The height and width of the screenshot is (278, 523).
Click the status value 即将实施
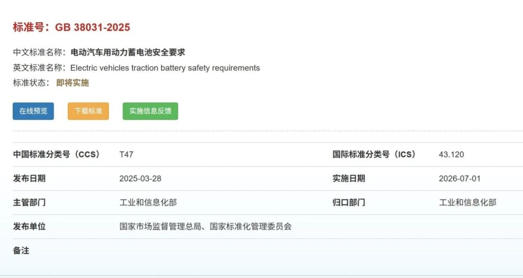coord(72,83)
